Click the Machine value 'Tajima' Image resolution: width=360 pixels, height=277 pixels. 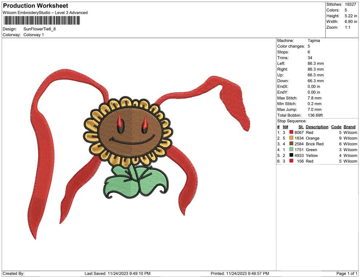[x=313, y=41]
